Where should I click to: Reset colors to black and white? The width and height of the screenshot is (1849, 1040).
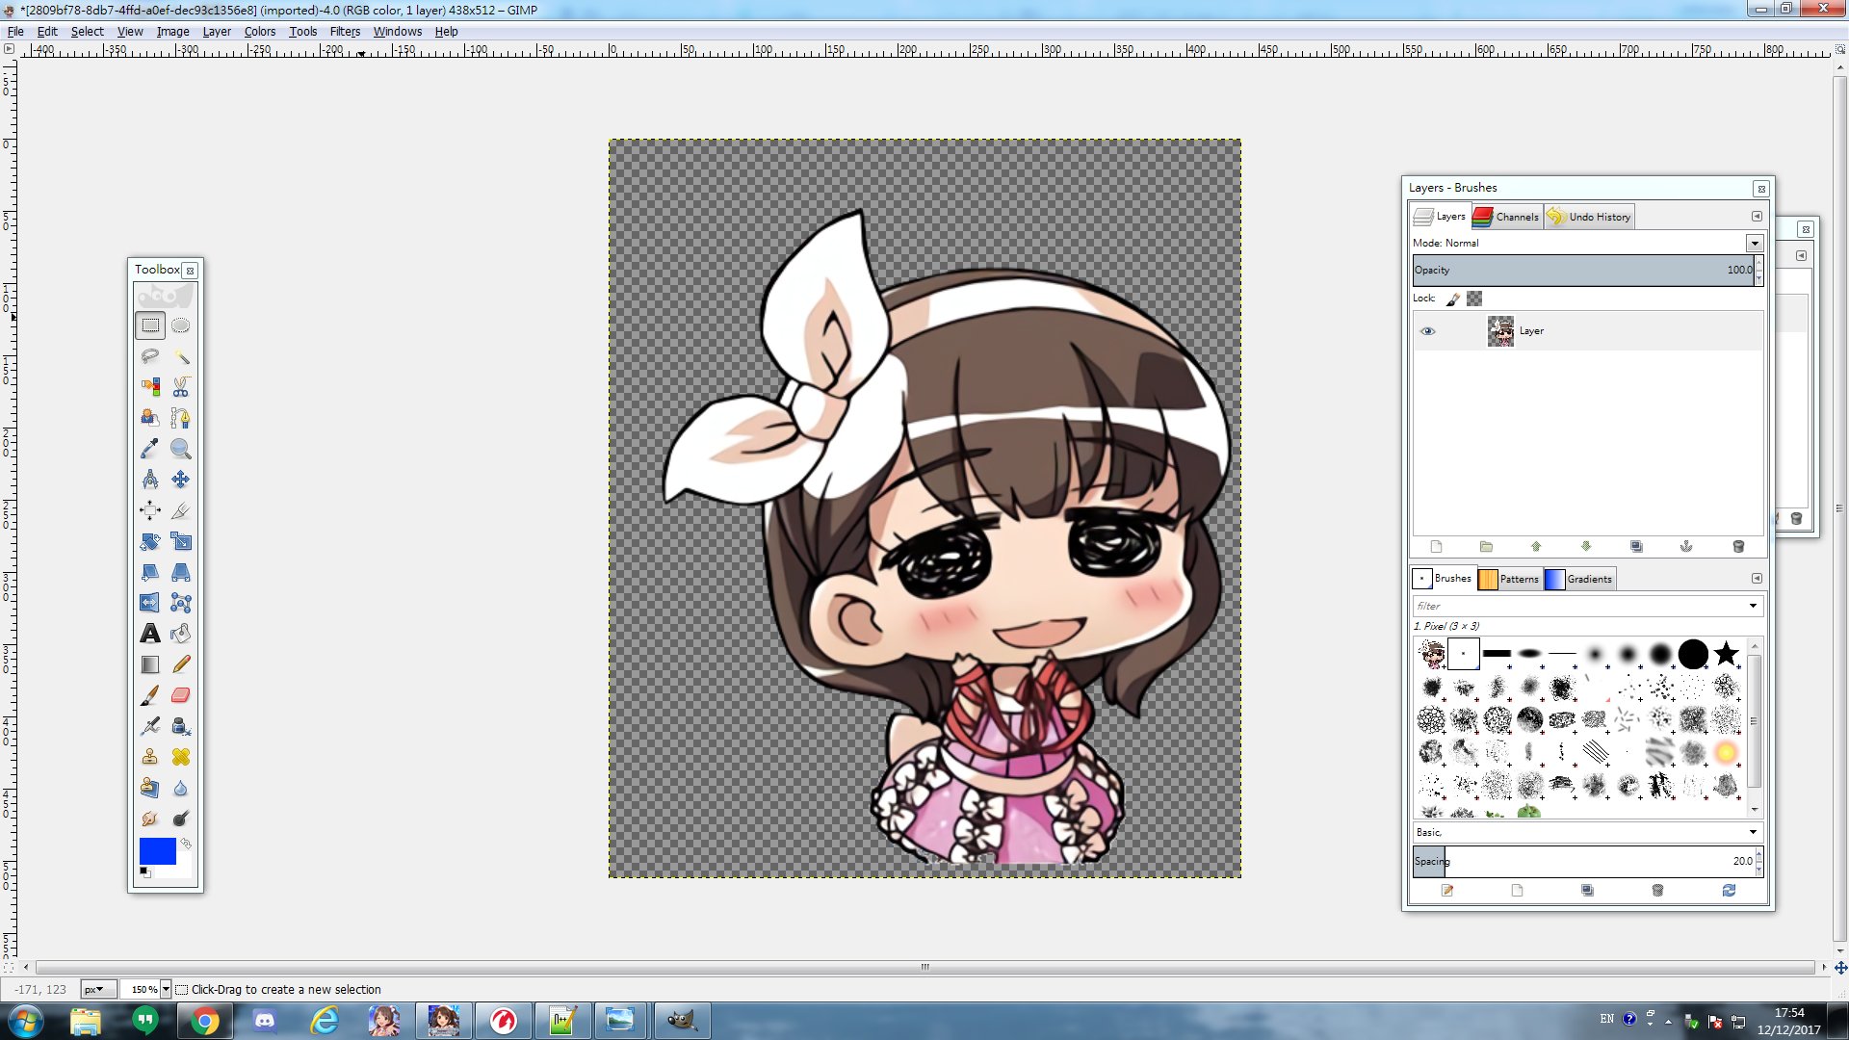[144, 871]
